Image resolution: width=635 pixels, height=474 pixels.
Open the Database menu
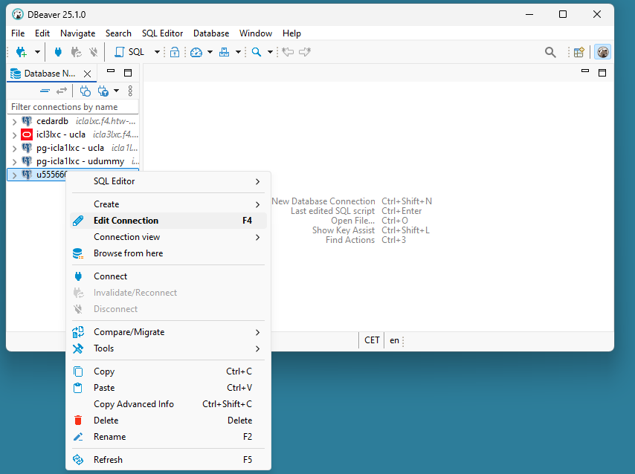211,33
